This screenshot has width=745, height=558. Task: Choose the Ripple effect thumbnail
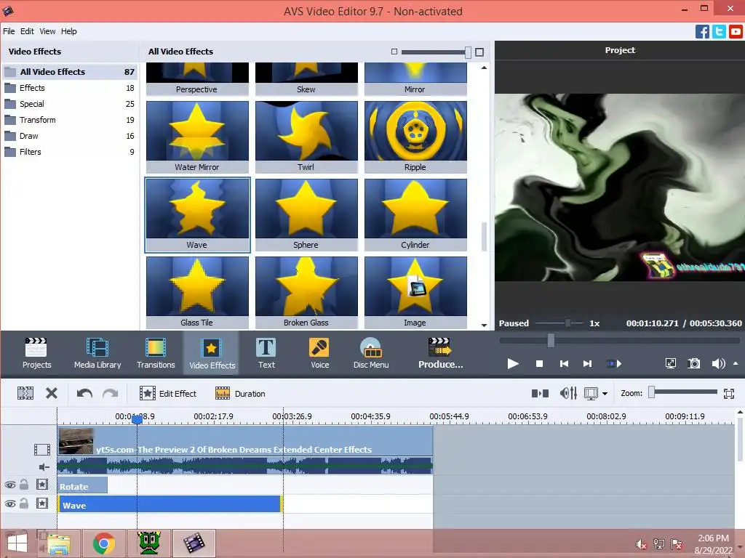click(x=415, y=137)
